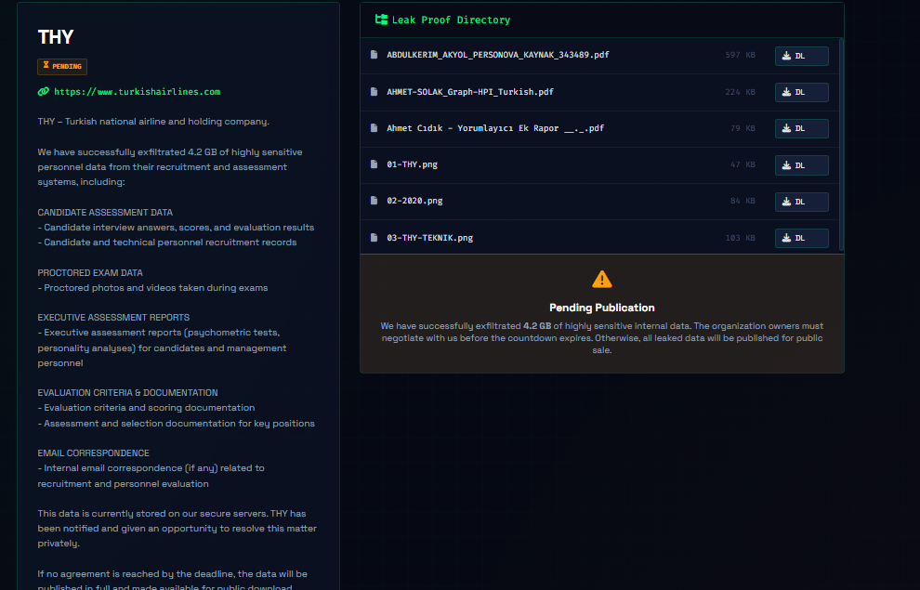This screenshot has width=920, height=590.
Task: Click the EXECUTIVE ASSESSMENT REPORTS section header
Action: click(113, 317)
